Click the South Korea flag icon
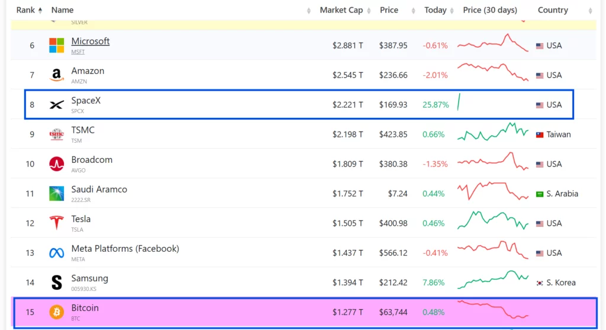This screenshot has height=330, width=606. 540,283
